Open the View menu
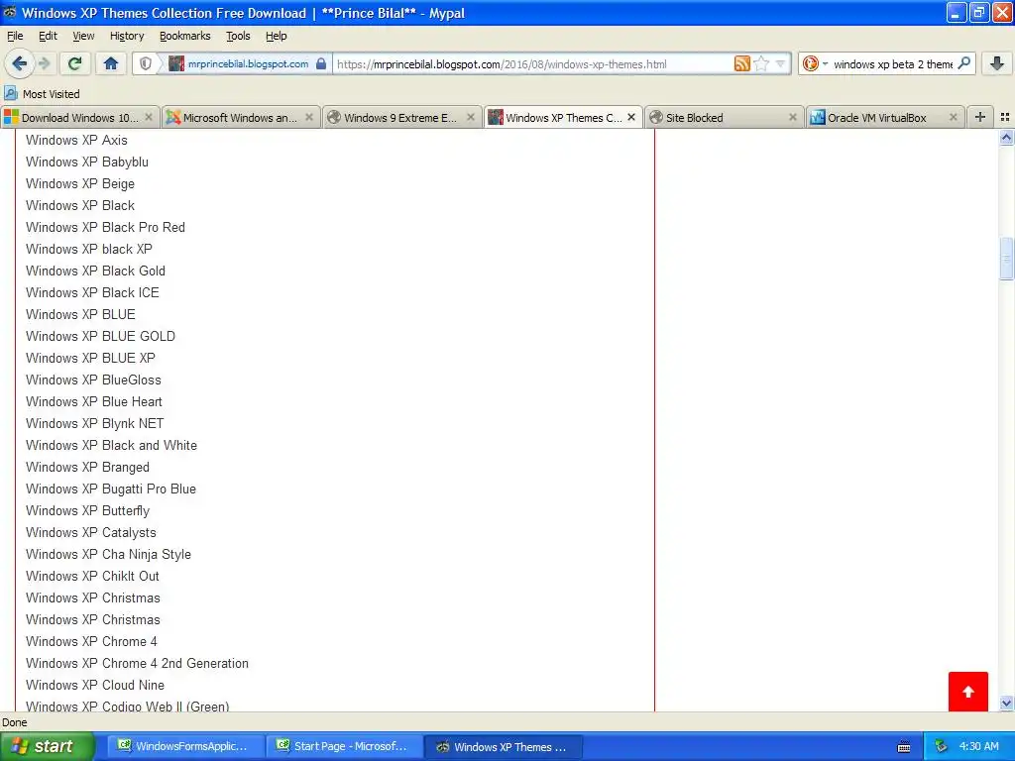 [x=83, y=36]
